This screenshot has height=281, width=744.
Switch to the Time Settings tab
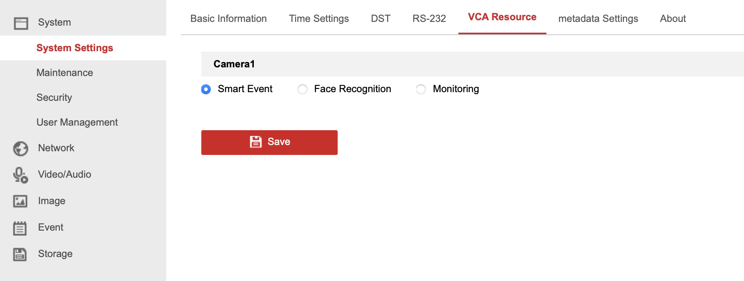(x=319, y=19)
